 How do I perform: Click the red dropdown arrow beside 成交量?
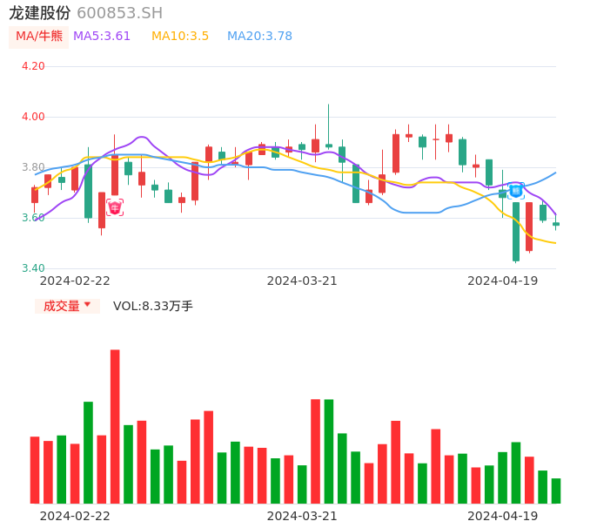tap(87, 305)
